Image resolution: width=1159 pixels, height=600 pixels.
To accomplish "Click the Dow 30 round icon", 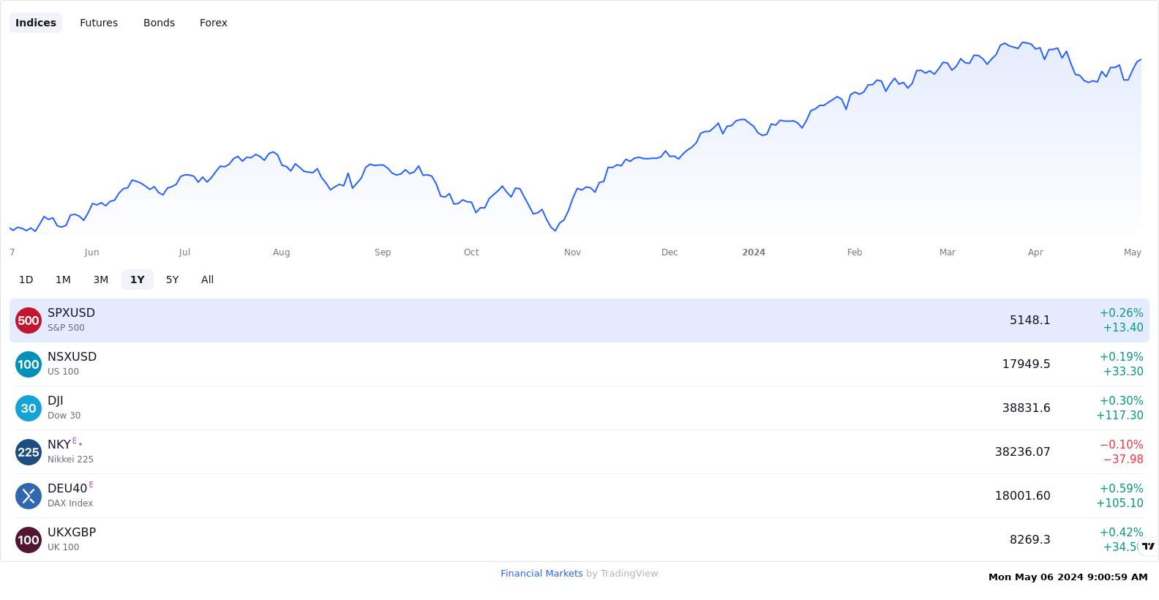I will 29,408.
